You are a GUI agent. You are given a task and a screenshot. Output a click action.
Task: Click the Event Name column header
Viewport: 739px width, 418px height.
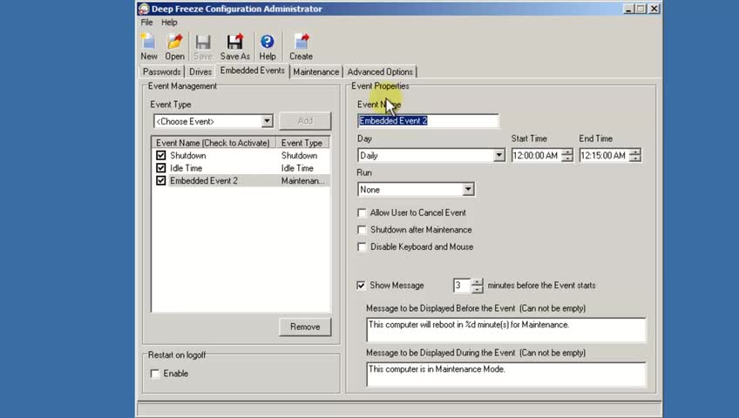[214, 143]
